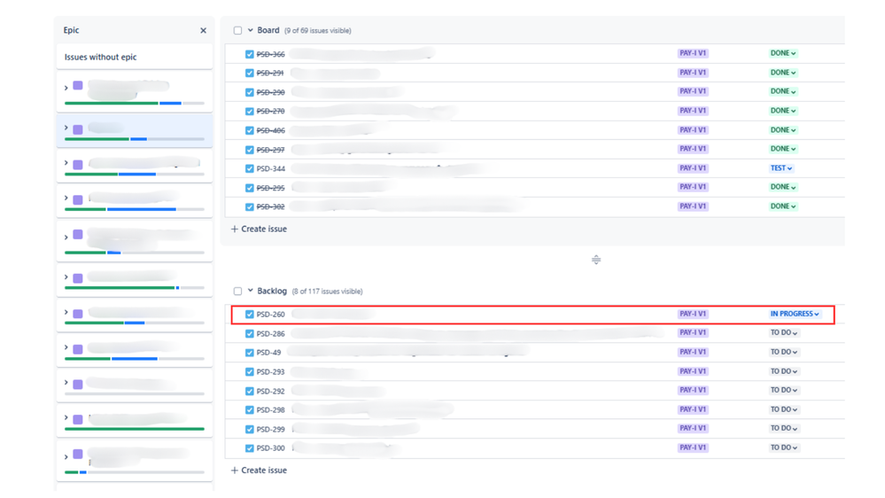Open issue key PSD-297
This screenshot has width=885, height=498.
pyautogui.click(x=270, y=150)
